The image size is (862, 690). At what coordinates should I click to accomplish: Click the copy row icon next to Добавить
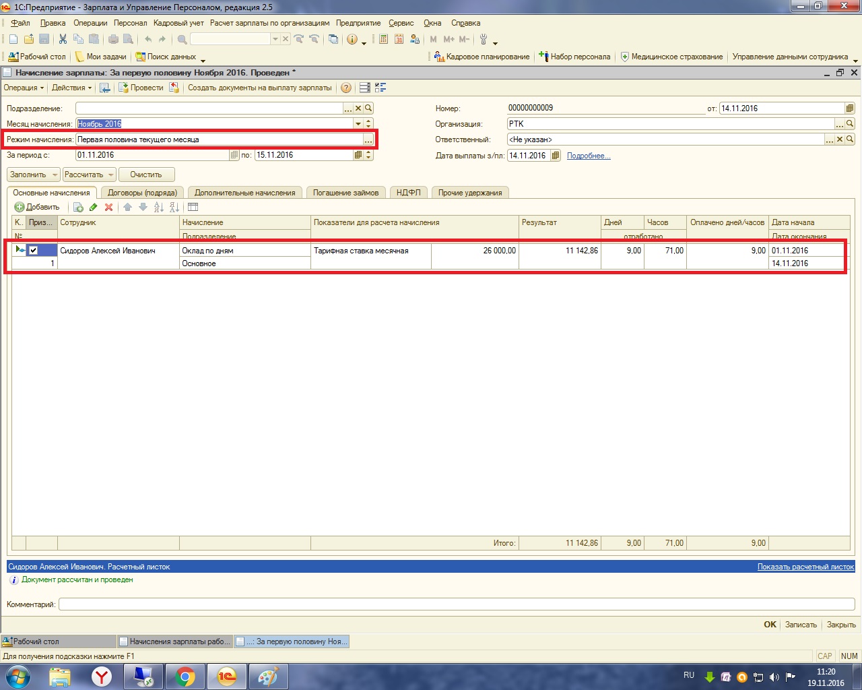78,207
